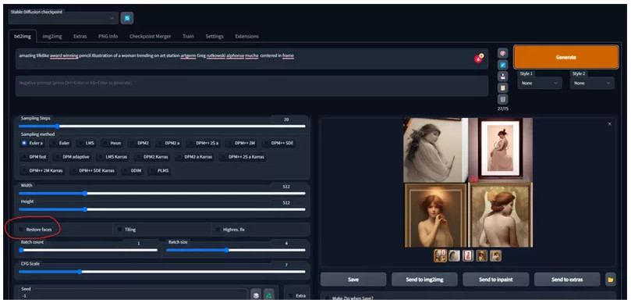This screenshot has width=631, height=303.
Task: Open the output folder icon
Action: coord(611,280)
